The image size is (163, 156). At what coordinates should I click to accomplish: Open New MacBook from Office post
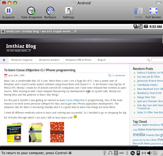pos(150,89)
